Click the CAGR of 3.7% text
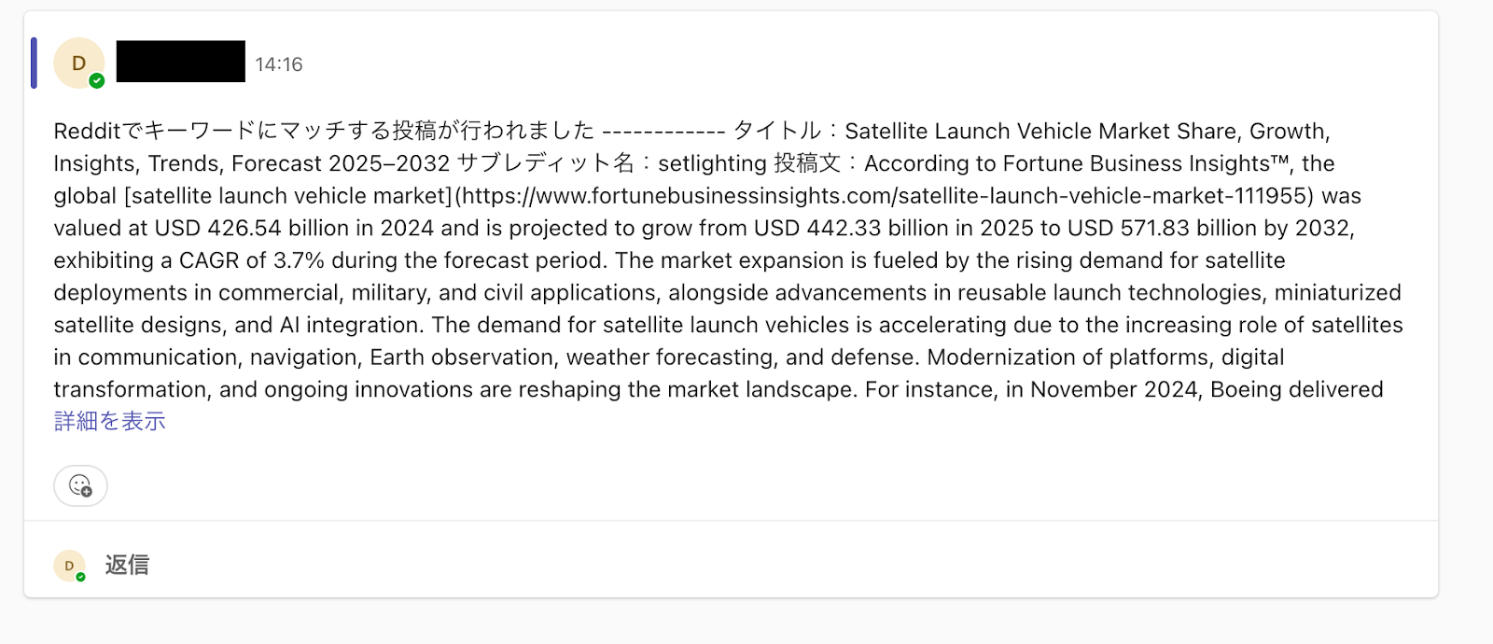This screenshot has width=1493, height=644. (252, 260)
